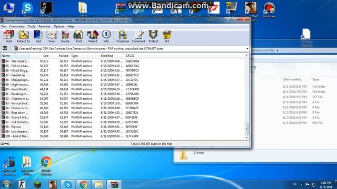337x189 pixels.
Task: Open Google Chrome desktop shortcut
Action: point(46,166)
